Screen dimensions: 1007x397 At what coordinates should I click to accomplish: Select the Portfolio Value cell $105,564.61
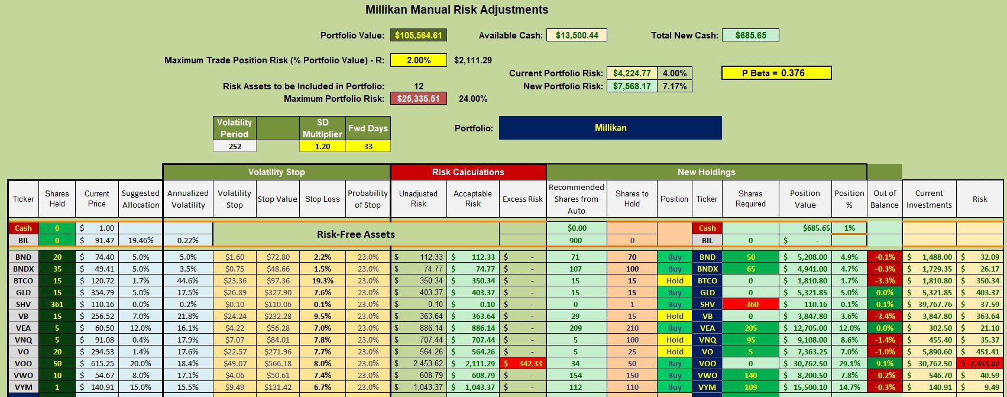pyautogui.click(x=419, y=35)
